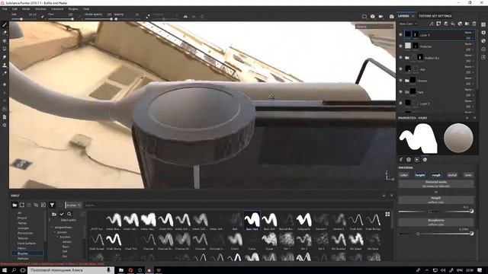Open File Explorer from the taskbar
Screen dimensions: 488x274
click(x=121, y=270)
